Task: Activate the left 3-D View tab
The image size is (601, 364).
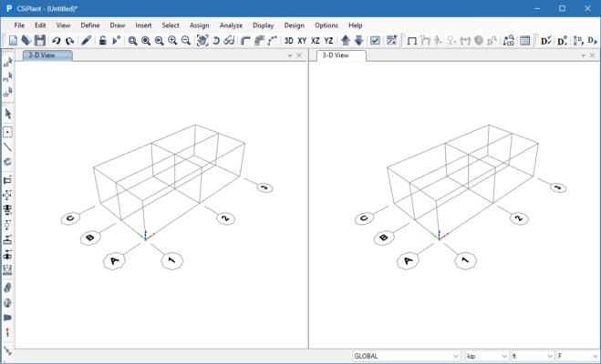Action: tap(47, 56)
